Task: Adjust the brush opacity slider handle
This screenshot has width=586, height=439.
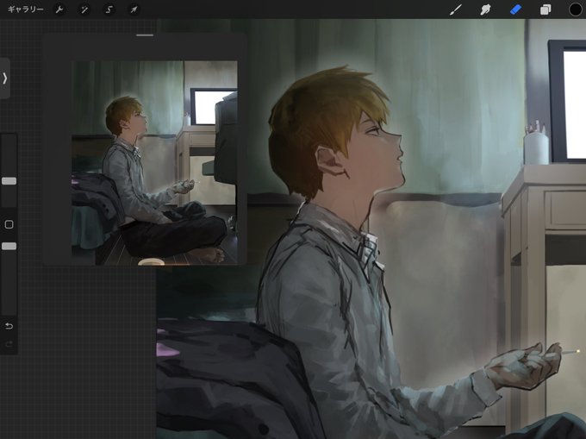Action: [x=9, y=246]
